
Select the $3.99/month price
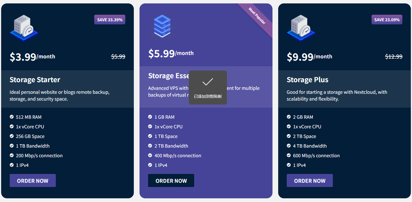click(32, 57)
